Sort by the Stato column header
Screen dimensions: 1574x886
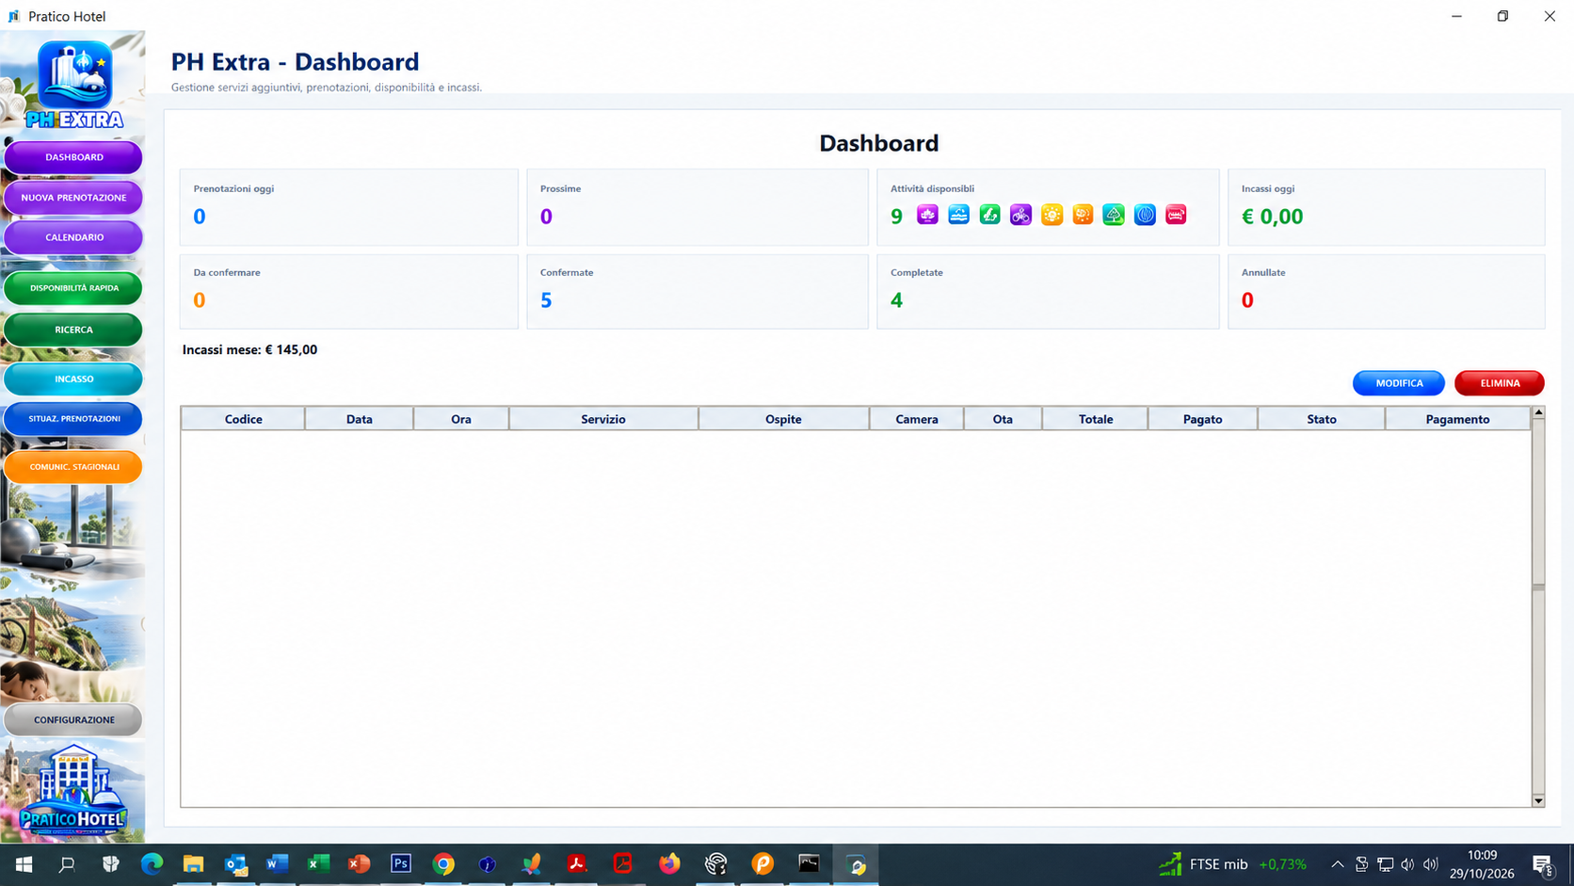(x=1322, y=419)
